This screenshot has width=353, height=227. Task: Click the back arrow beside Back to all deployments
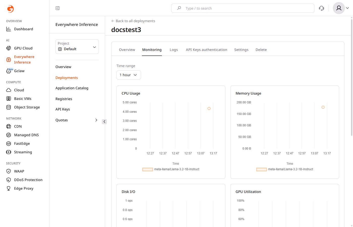(x=113, y=21)
